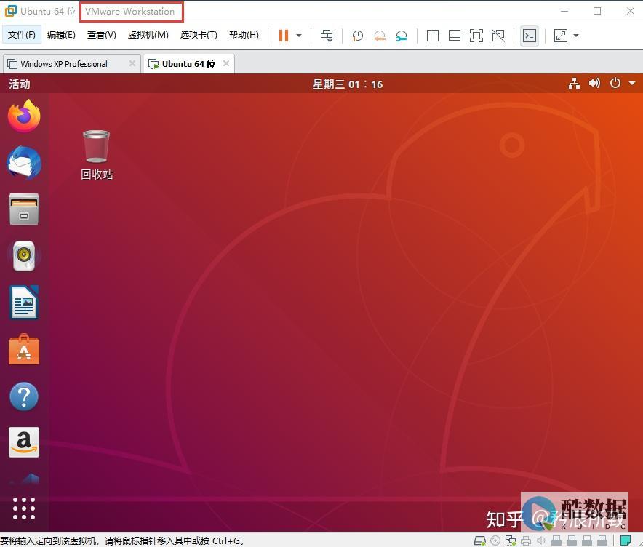Toggle the console view button
This screenshot has height=547, width=643.
pos(530,36)
